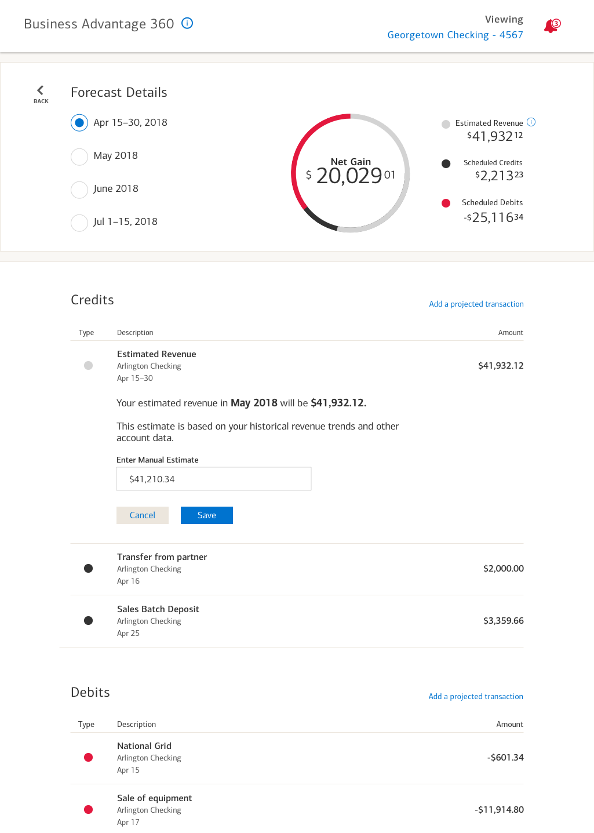Click the Estimated Revenue info icon
The height and width of the screenshot is (833, 594).
531,122
